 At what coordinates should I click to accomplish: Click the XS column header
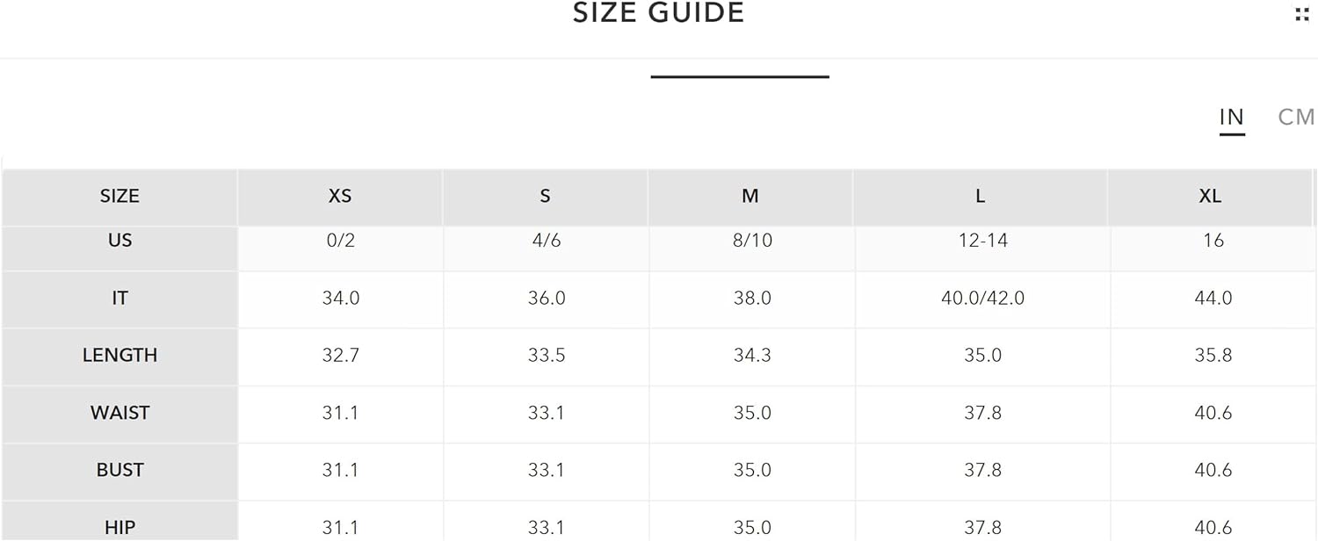(x=340, y=197)
